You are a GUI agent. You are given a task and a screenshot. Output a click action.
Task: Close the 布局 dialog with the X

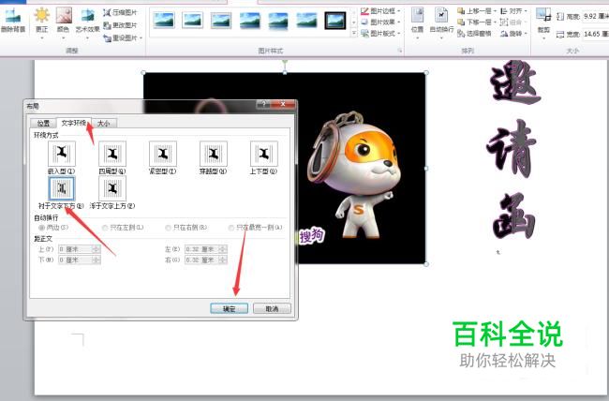pos(283,104)
